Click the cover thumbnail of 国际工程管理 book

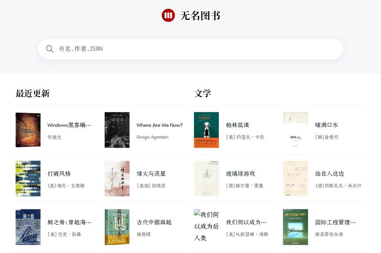pyautogui.click(x=295, y=227)
